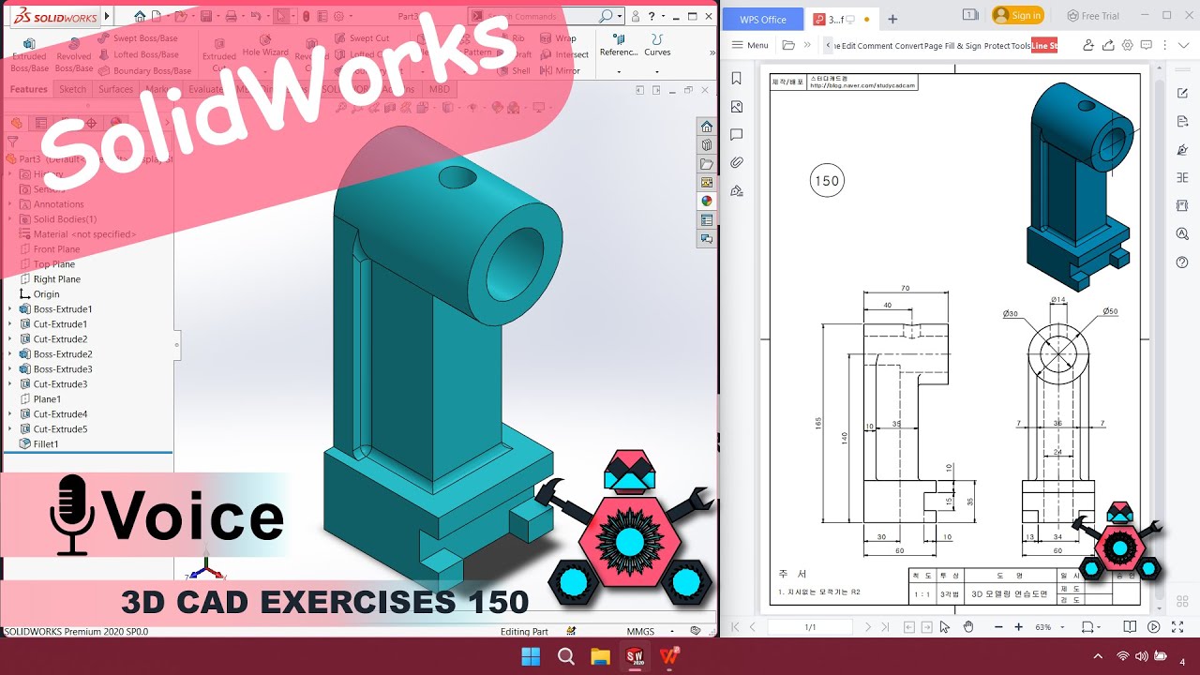Open Appearances color wheel in SolidWorks task pane

[707, 201]
